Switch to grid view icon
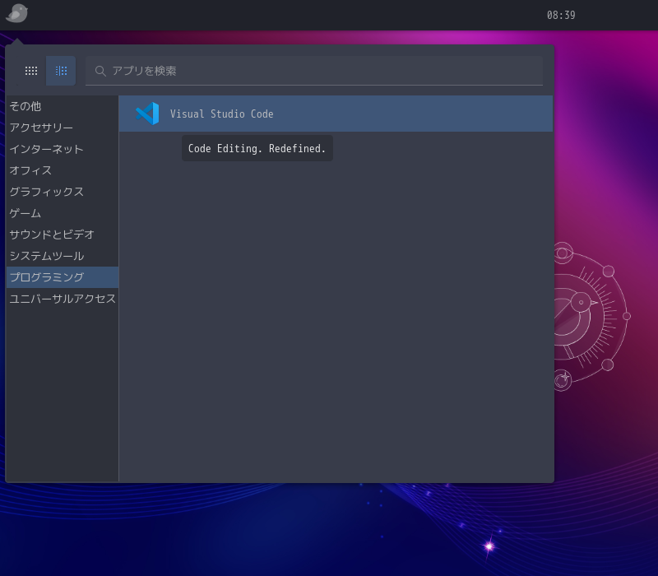This screenshot has width=658, height=576. click(x=31, y=71)
